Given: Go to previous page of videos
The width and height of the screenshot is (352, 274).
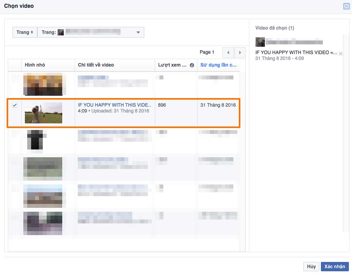Looking at the screenshot, I should [228, 53].
